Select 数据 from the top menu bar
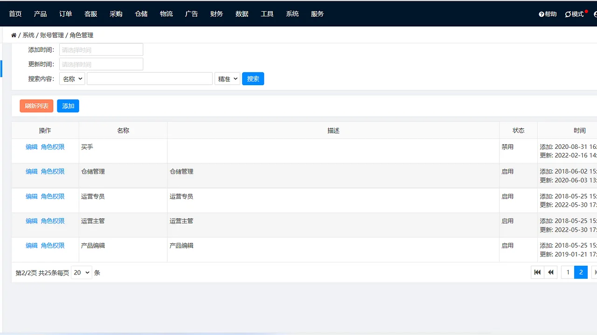 coord(242,13)
